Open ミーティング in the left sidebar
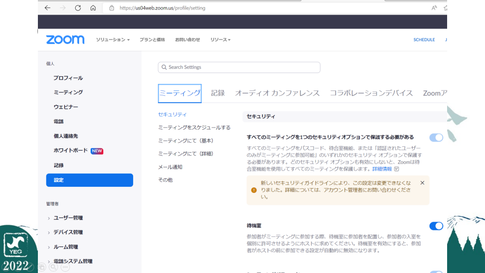The image size is (485, 273). click(68, 92)
